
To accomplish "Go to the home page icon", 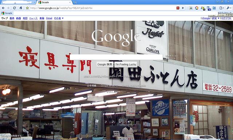I will coord(21,8).
